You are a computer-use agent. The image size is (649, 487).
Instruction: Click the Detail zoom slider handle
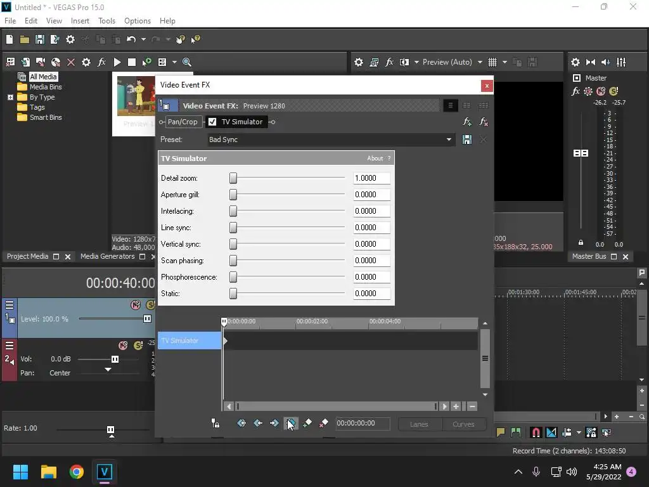[x=233, y=178]
